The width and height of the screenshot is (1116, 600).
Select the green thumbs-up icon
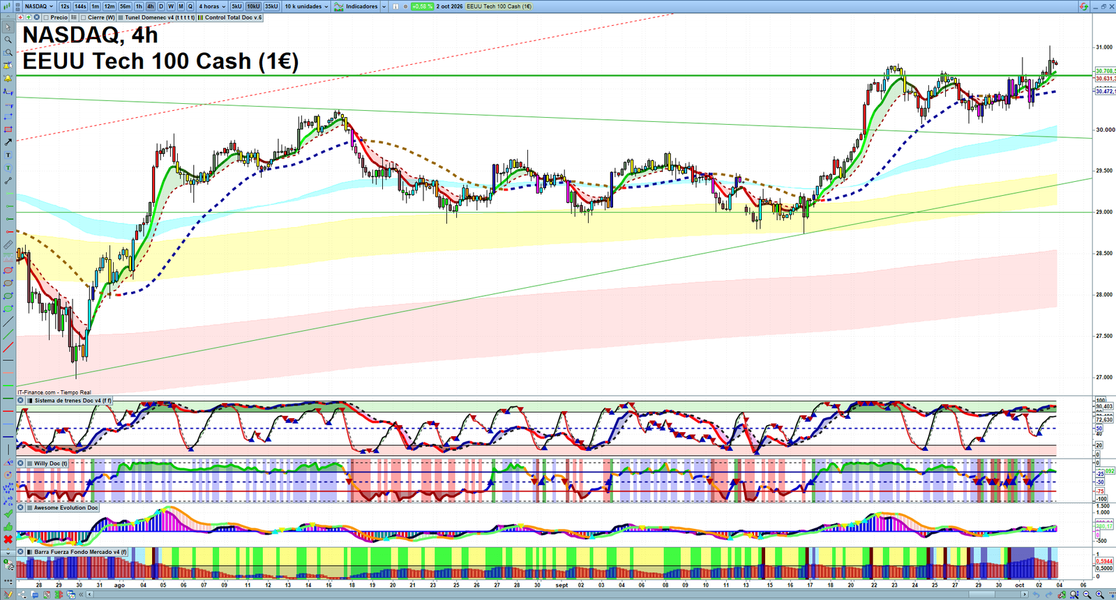point(8,527)
